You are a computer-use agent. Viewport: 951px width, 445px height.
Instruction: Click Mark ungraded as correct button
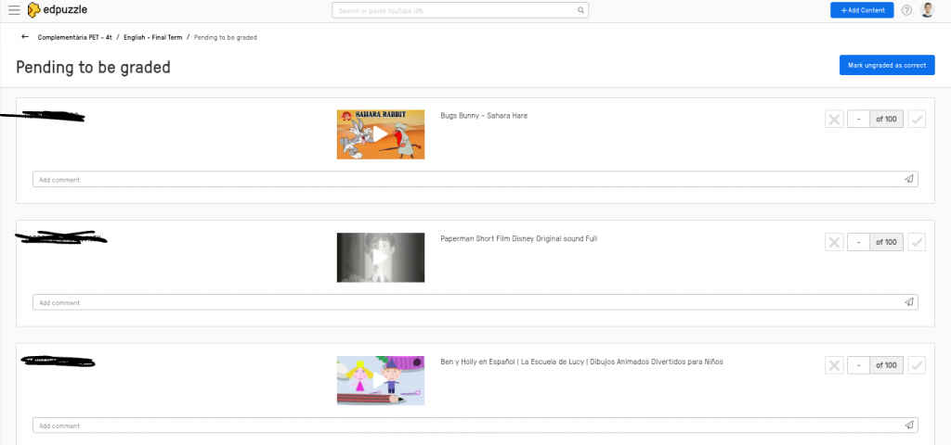pos(886,66)
